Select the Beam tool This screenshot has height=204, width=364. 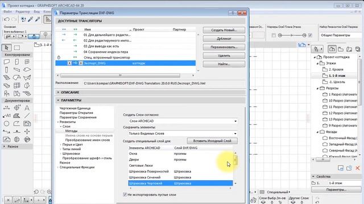click(16, 70)
